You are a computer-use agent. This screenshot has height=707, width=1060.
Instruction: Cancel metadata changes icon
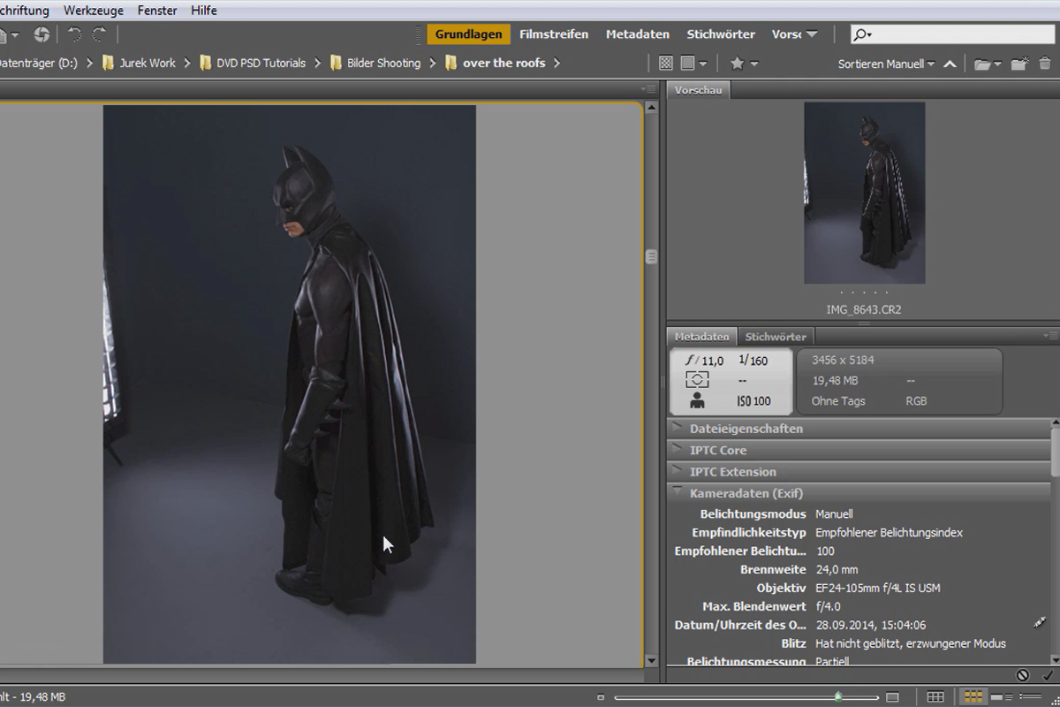coord(1023,675)
